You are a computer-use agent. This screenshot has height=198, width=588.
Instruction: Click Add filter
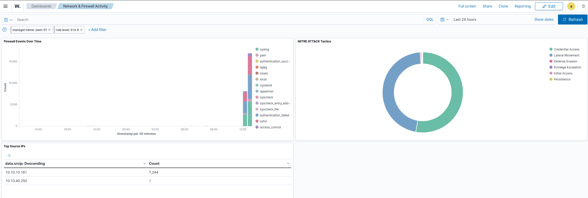pos(97,30)
